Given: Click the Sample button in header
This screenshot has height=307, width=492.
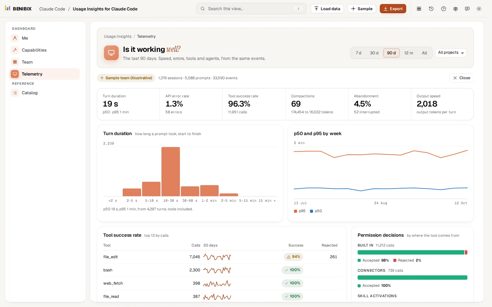Looking at the screenshot, I should pos(362,9).
